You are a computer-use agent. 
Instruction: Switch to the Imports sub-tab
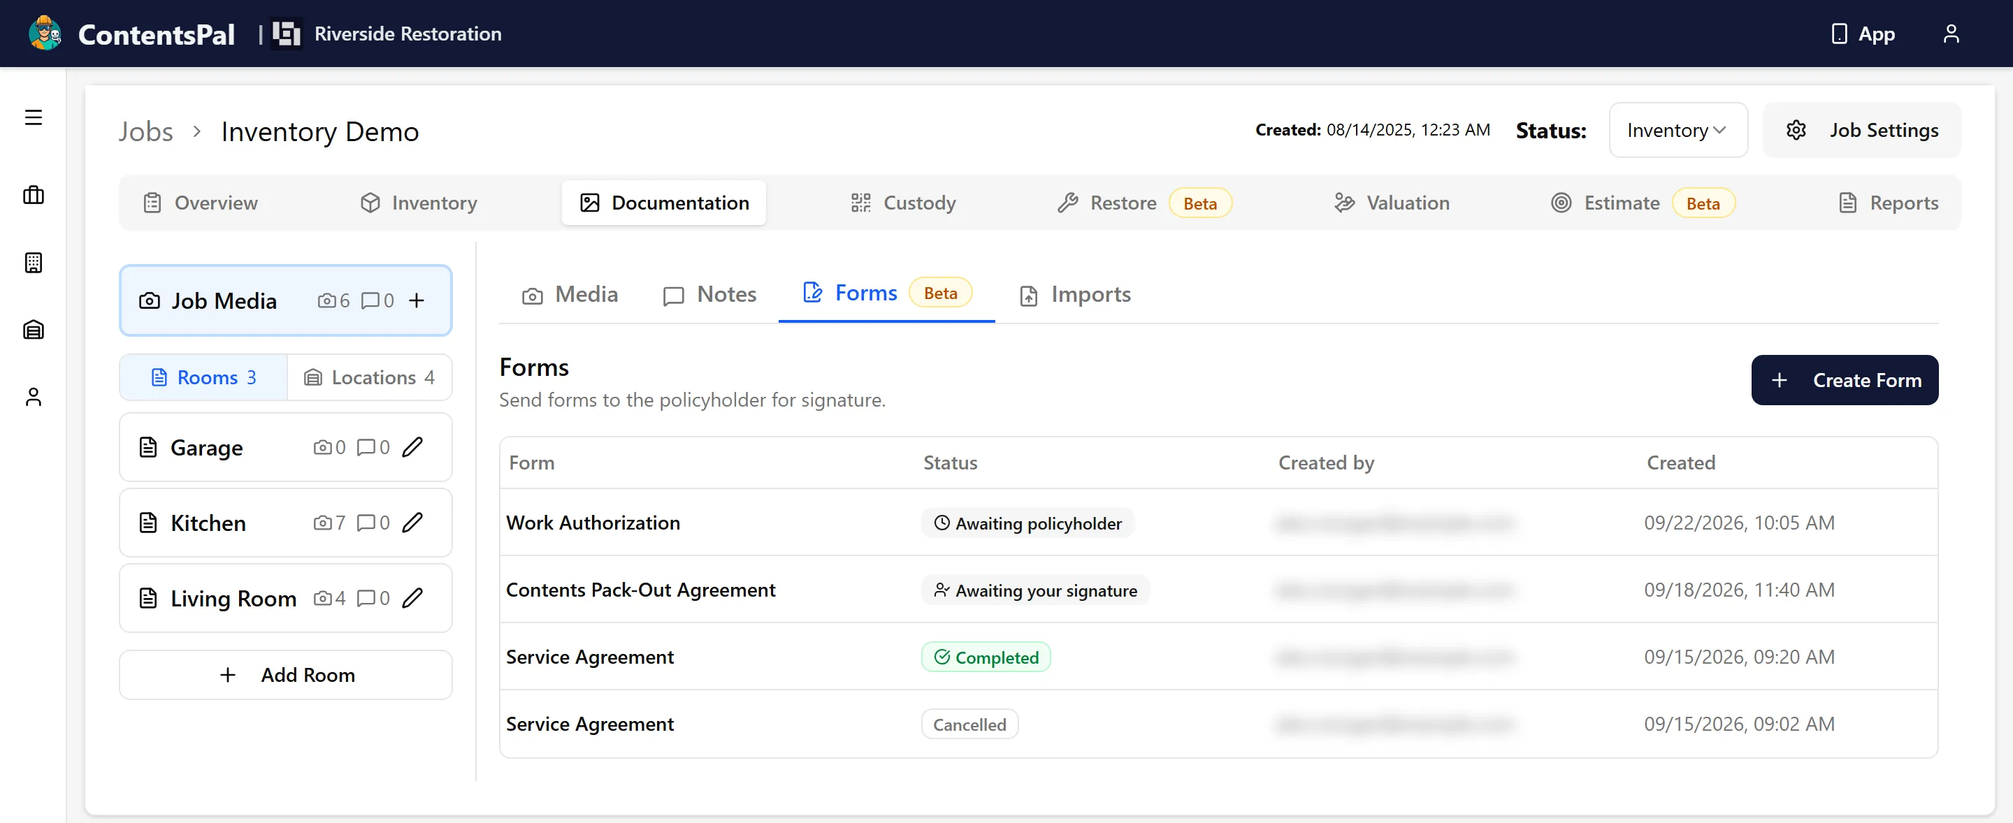click(1074, 294)
